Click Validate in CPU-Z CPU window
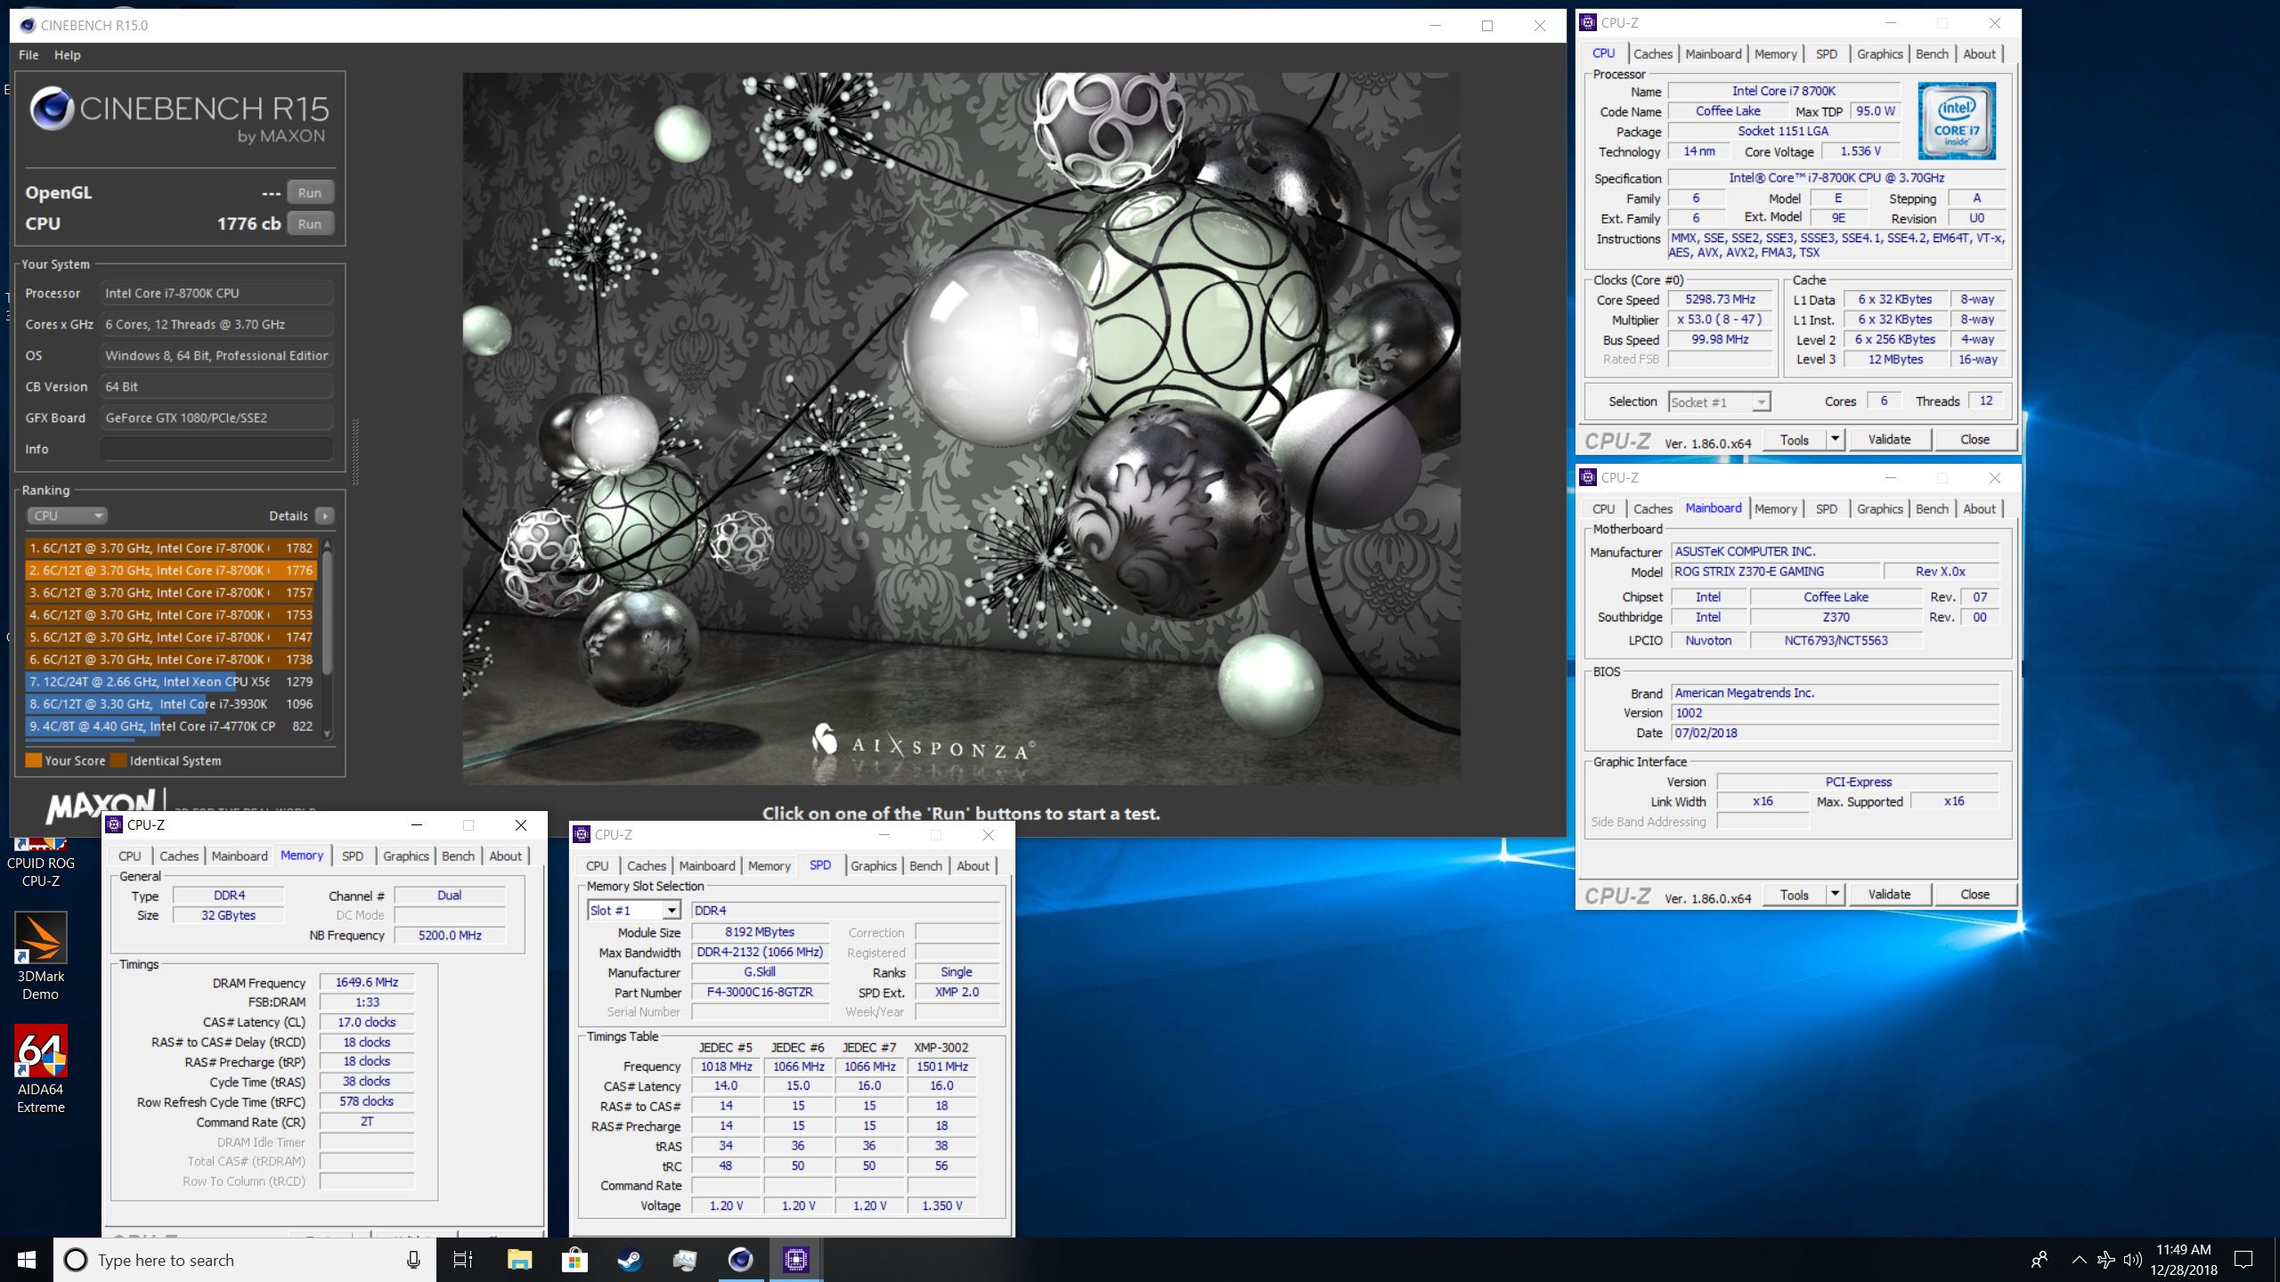Screen dimensions: 2280x1282 point(1889,439)
